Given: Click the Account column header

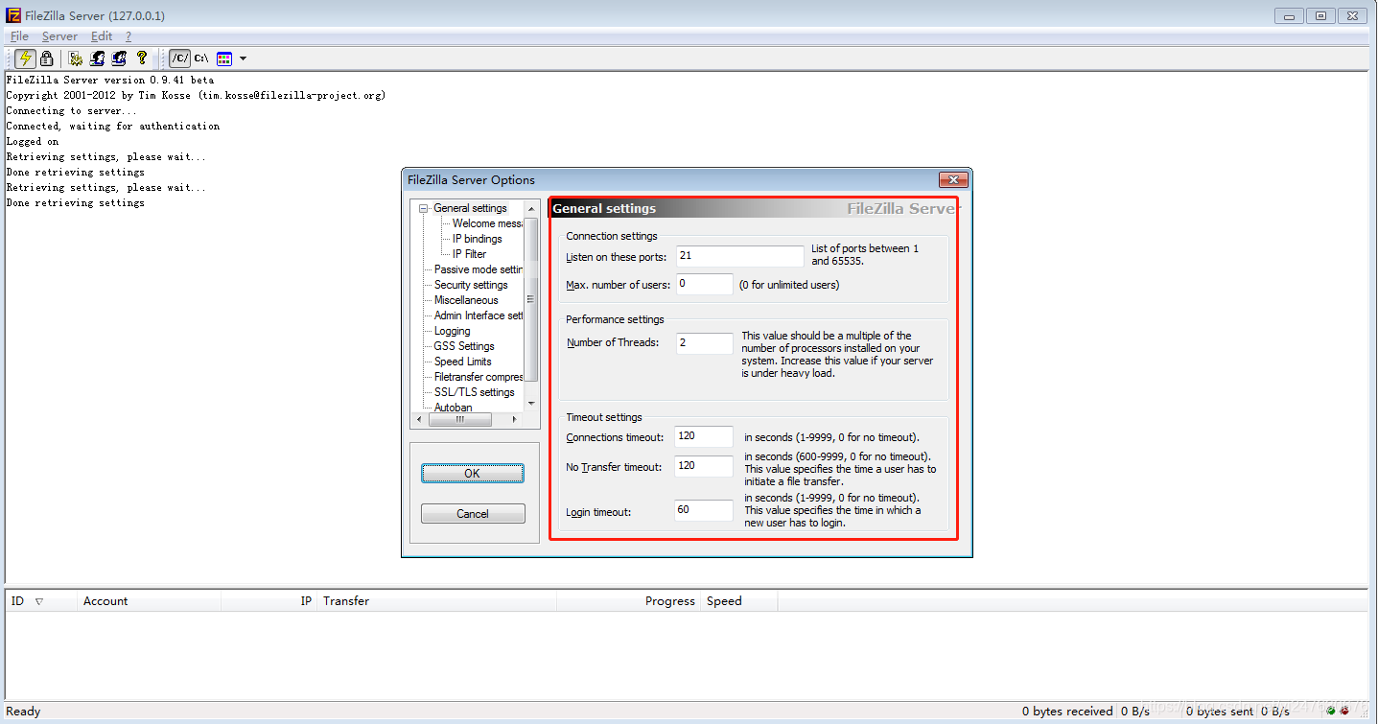Looking at the screenshot, I should [149, 601].
